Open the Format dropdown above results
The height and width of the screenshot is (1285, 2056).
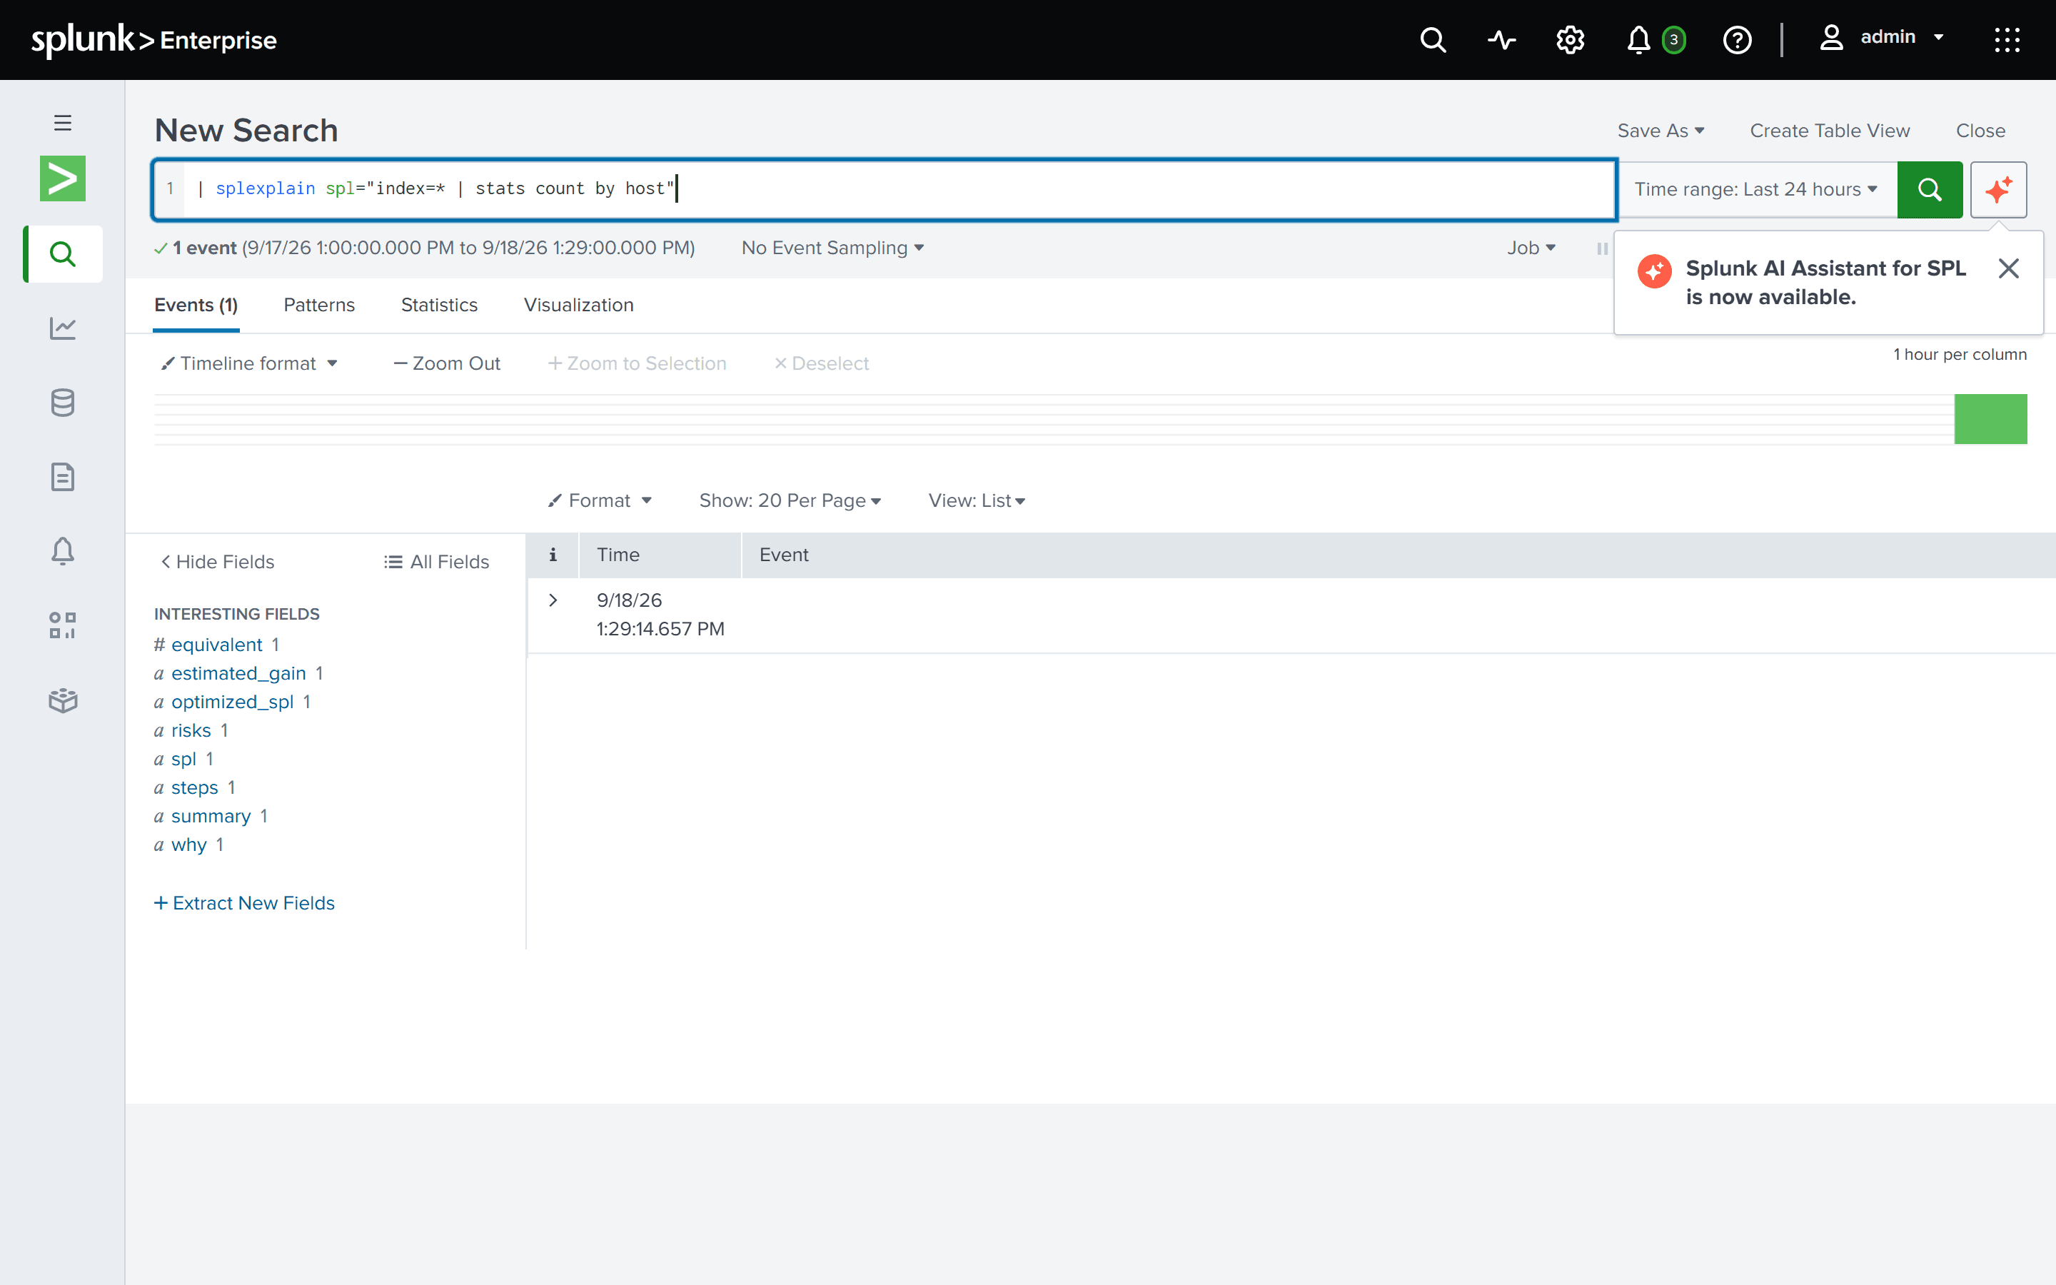coord(600,500)
